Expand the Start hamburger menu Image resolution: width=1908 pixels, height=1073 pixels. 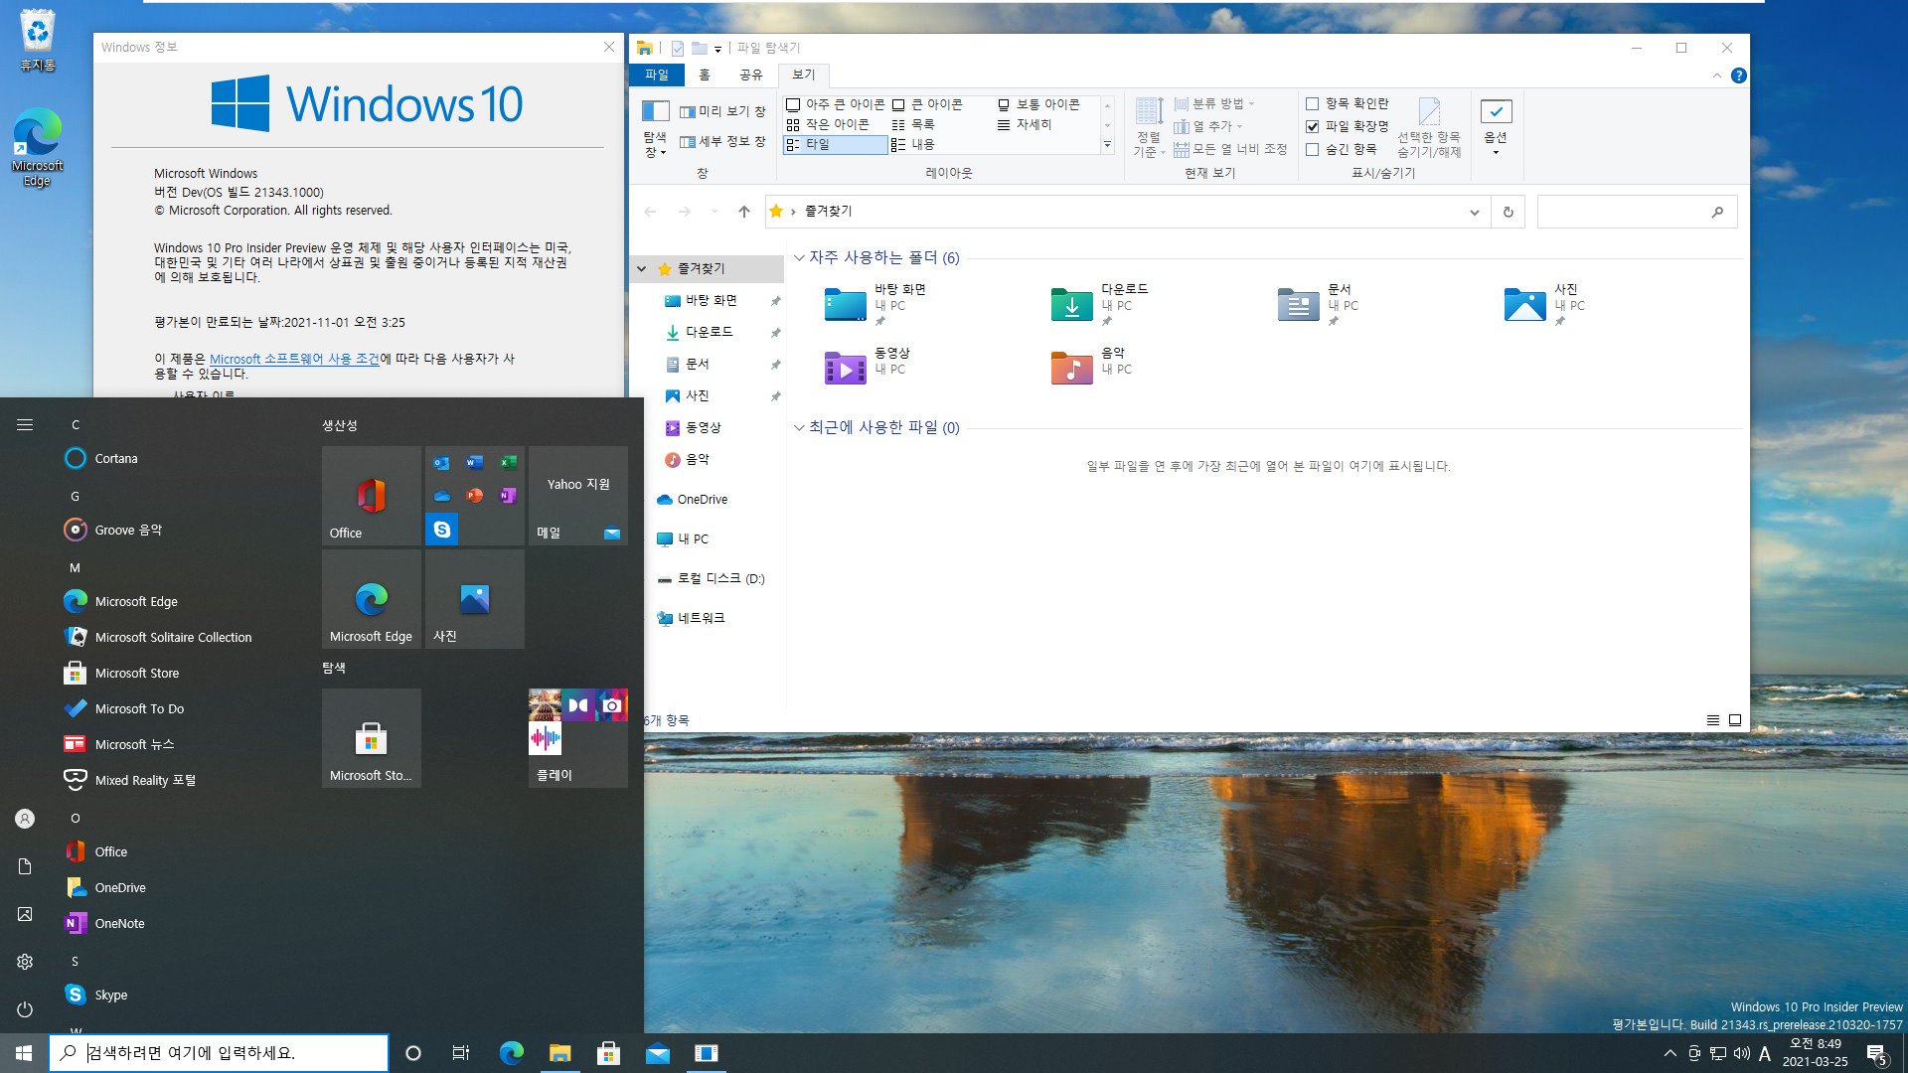[x=25, y=425]
